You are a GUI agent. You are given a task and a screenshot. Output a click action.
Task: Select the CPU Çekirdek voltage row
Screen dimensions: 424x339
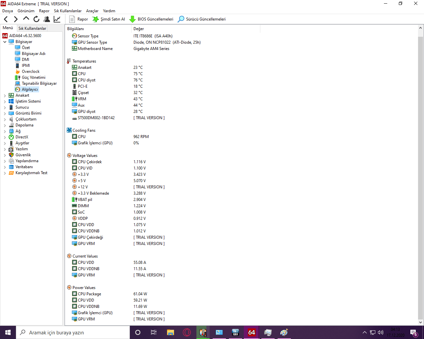click(x=90, y=162)
